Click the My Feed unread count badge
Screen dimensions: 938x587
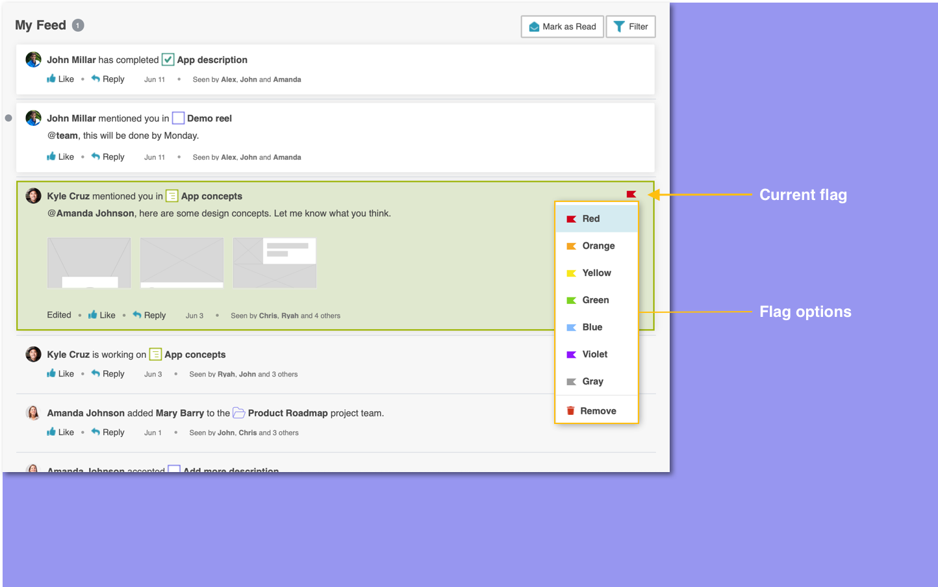click(x=78, y=25)
